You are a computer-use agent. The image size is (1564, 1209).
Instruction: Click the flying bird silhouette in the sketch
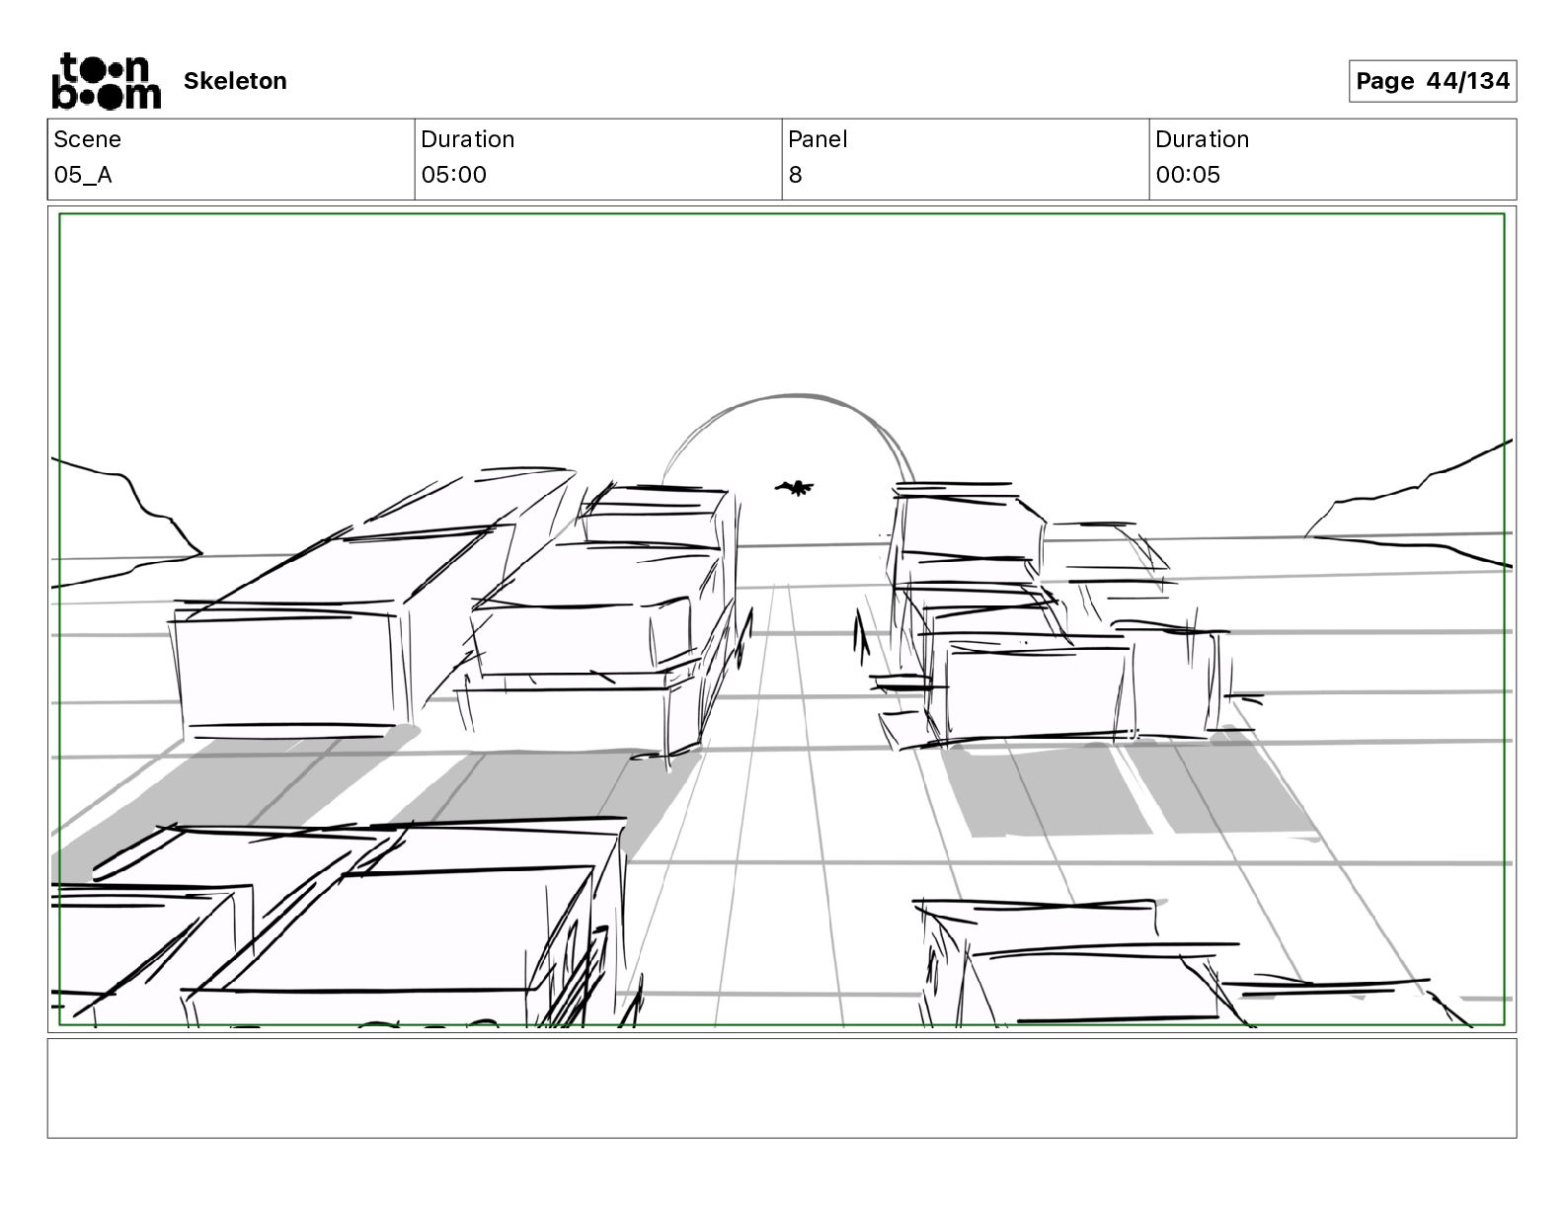pos(795,487)
